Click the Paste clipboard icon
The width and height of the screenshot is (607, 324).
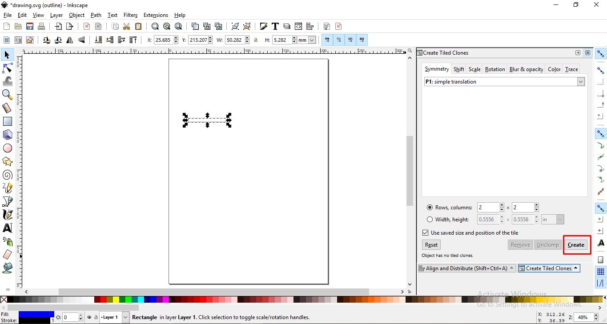point(138,26)
